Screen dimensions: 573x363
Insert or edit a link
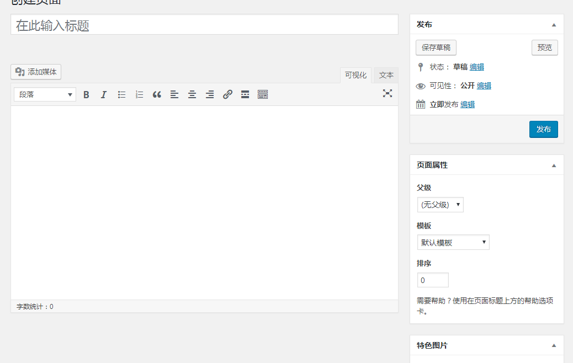227,94
